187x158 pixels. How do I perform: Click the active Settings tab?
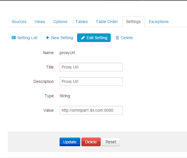[133, 22]
